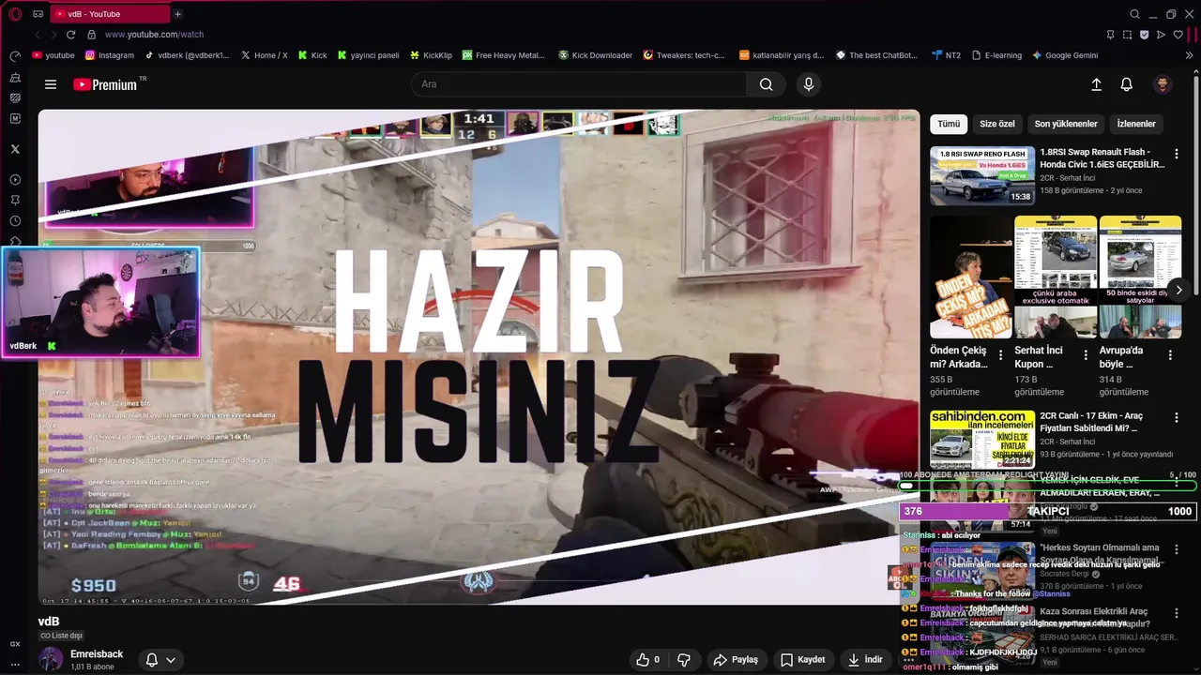Open options for Önden Çekiş short

(x=1001, y=355)
